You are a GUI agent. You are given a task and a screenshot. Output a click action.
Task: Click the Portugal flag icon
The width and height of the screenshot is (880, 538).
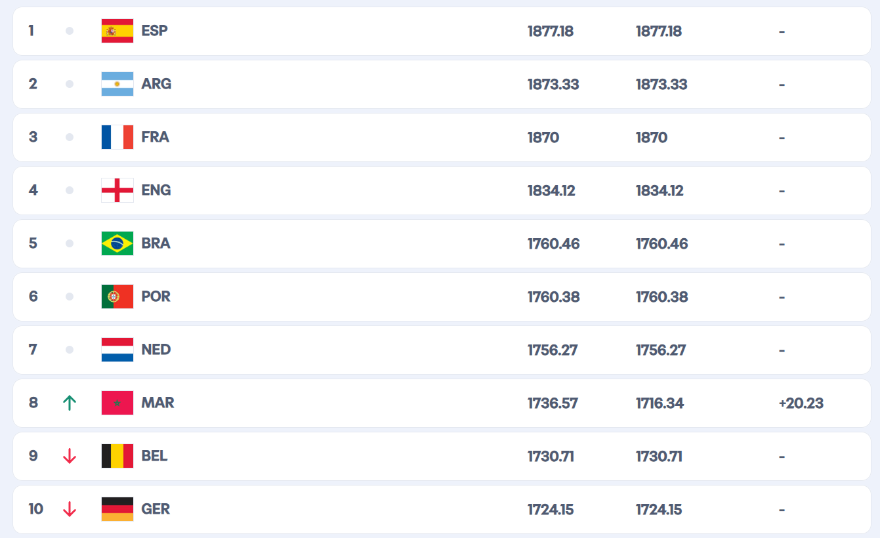coord(117,297)
